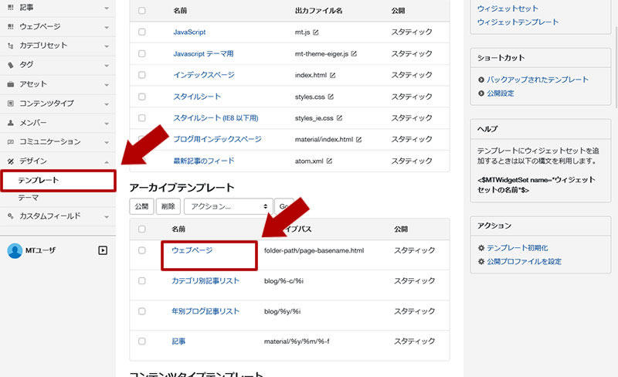
Task: Click the MTユーザ avatar icon
Action: [x=15, y=250]
